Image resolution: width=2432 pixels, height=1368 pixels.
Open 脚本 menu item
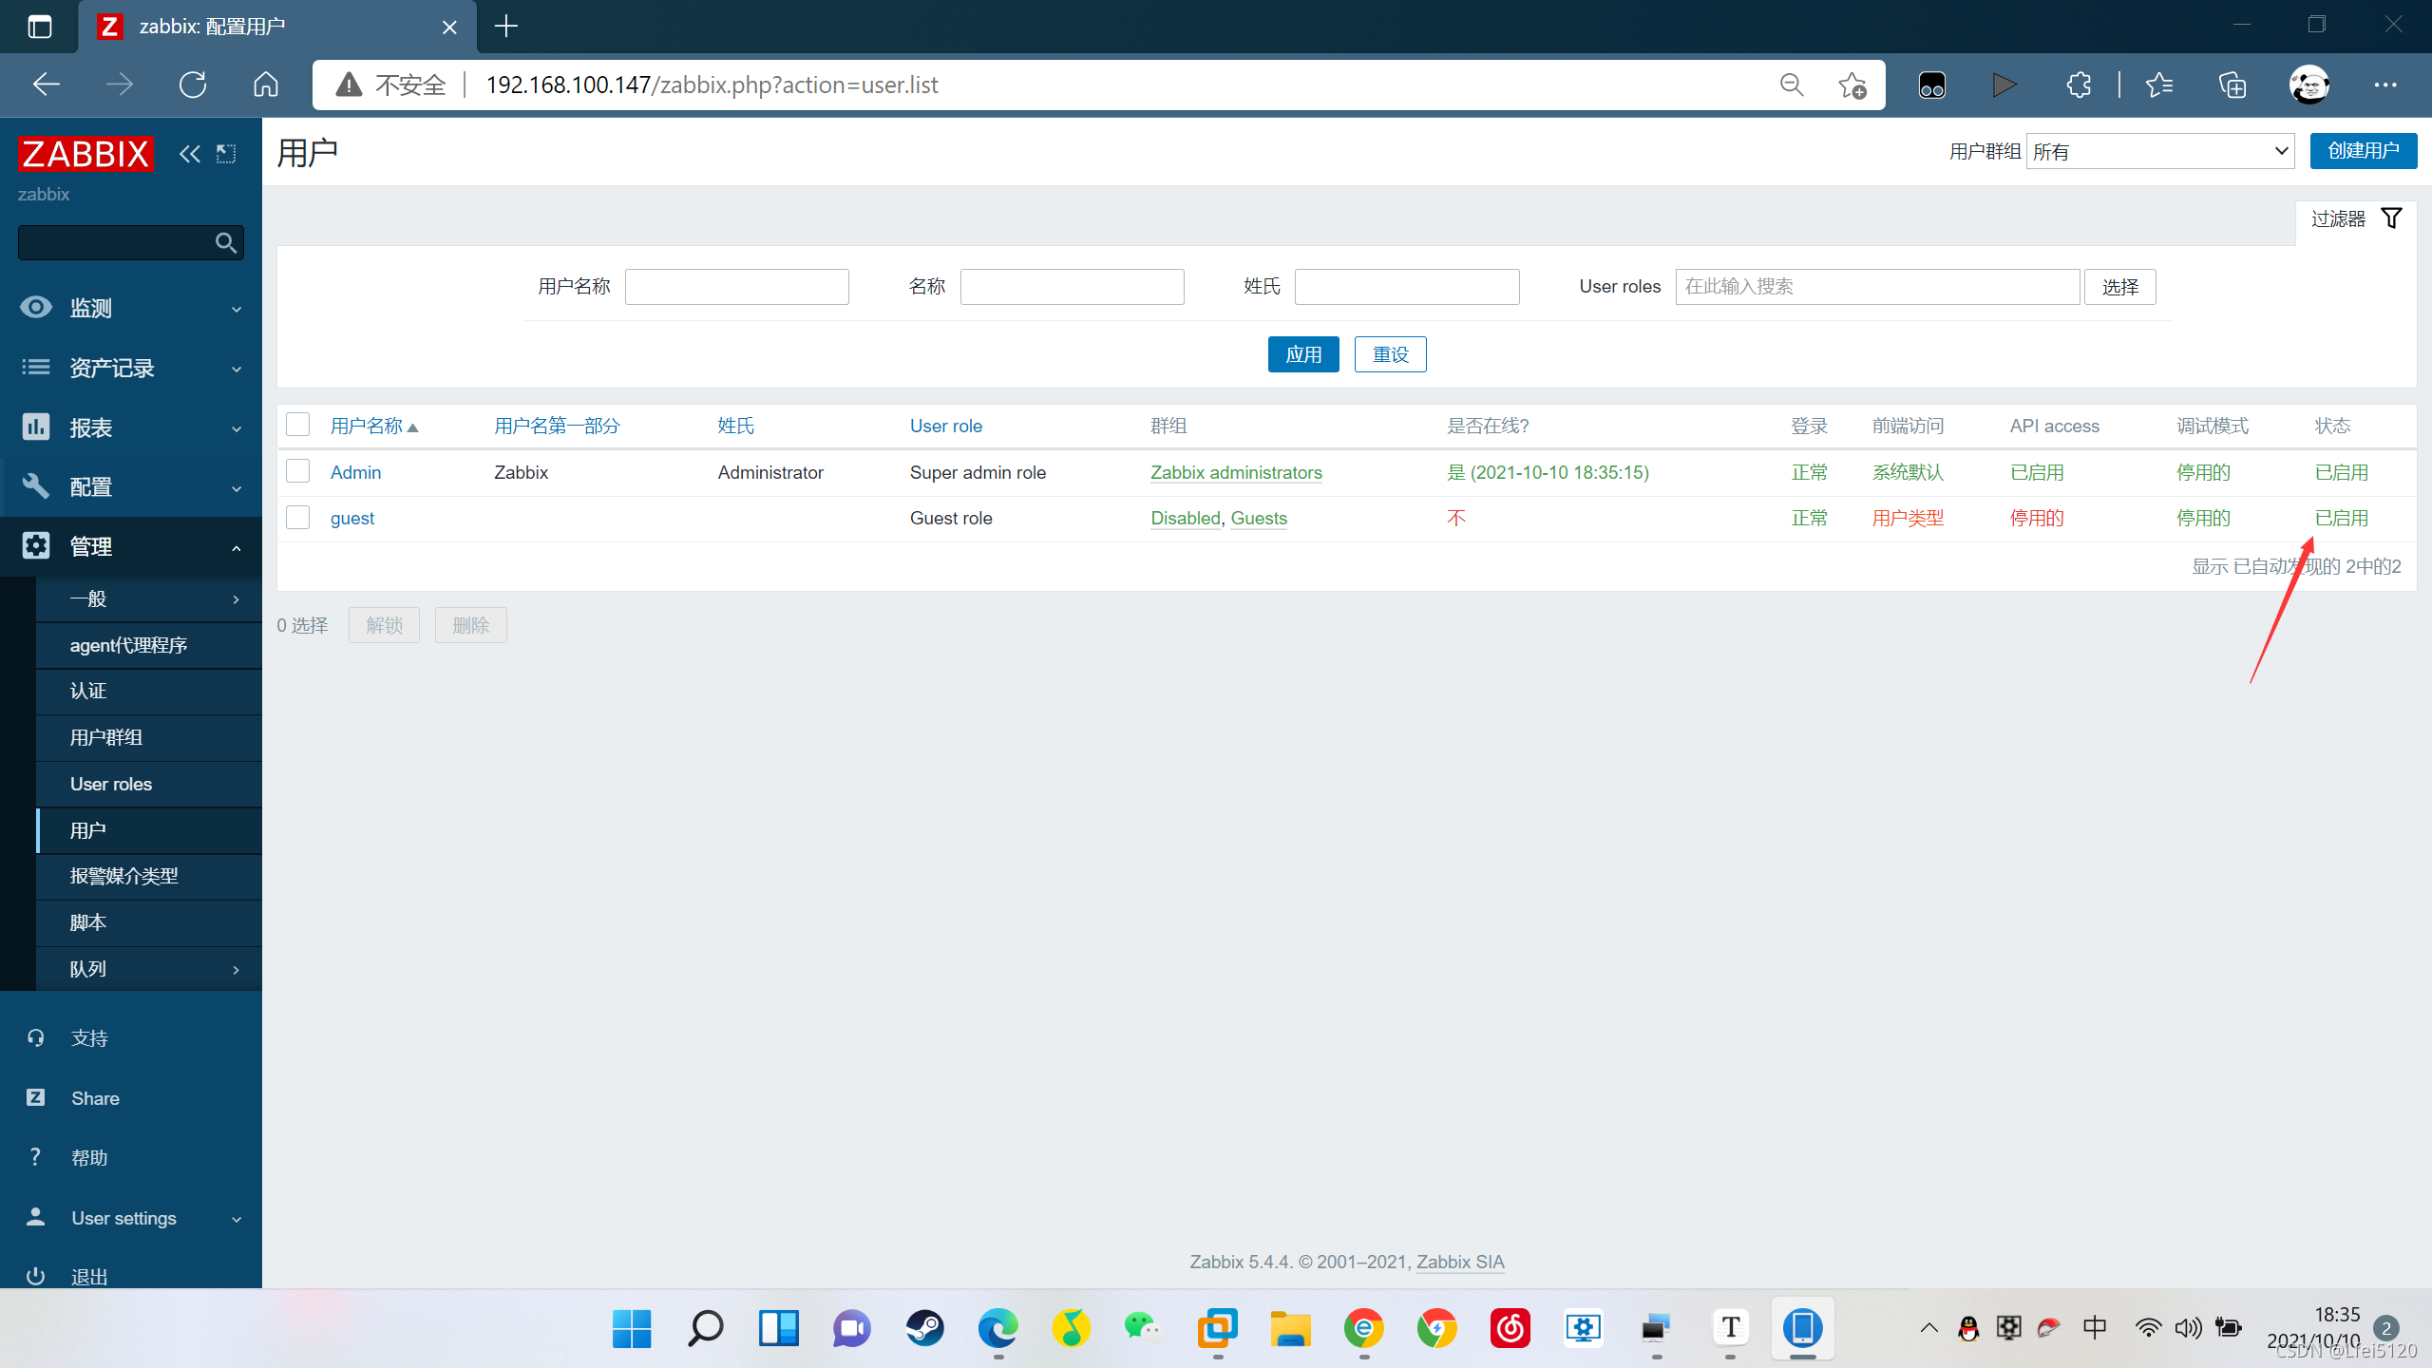point(149,922)
